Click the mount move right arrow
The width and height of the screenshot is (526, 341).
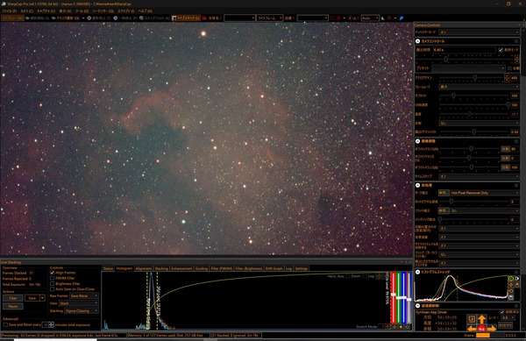[x=492, y=329]
